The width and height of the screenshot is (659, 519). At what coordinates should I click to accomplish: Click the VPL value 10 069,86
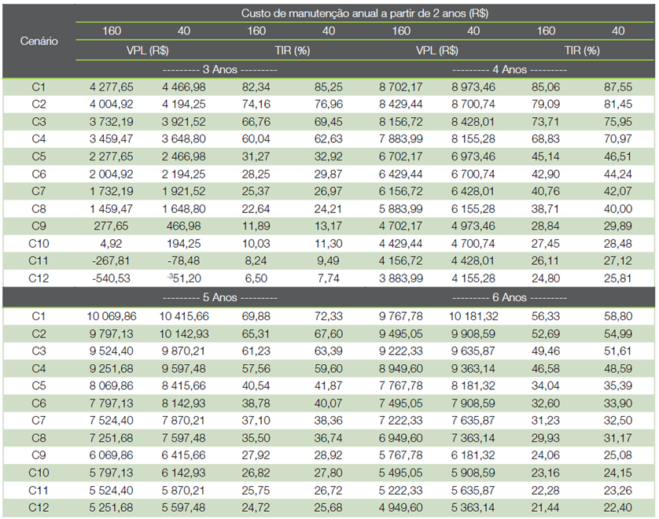[x=112, y=316]
